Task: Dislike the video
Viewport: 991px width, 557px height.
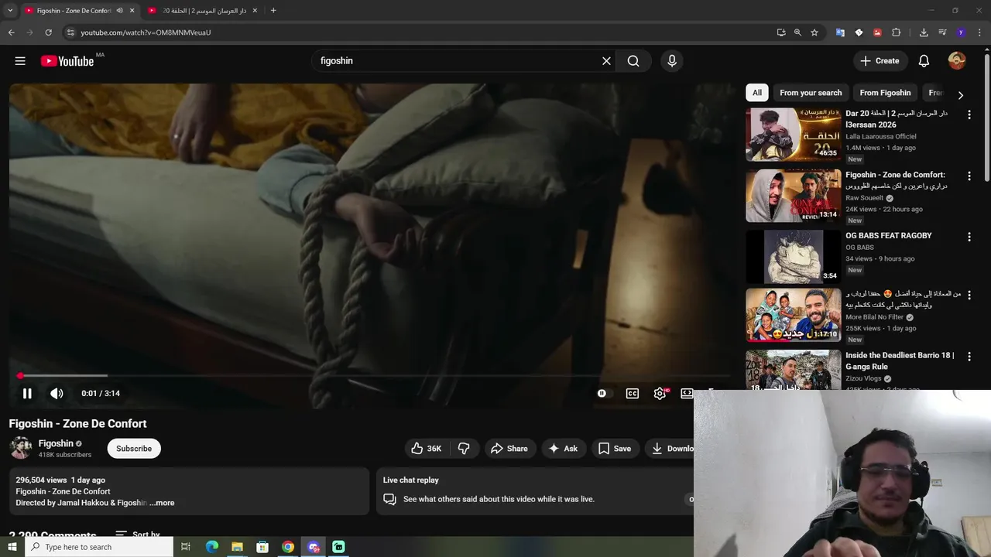Action: coord(464,449)
